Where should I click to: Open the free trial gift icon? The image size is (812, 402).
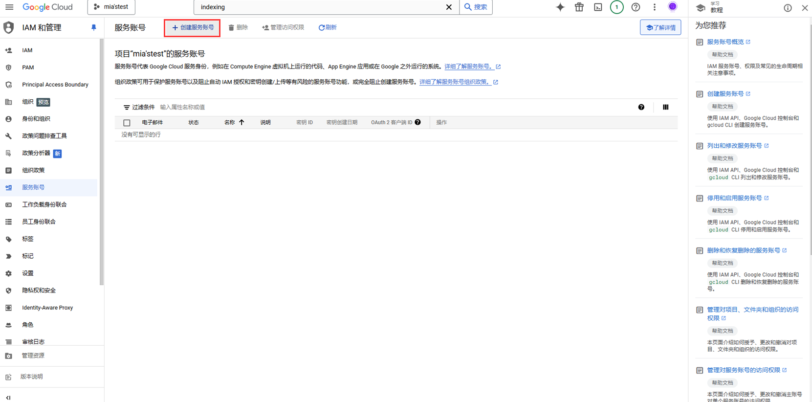click(579, 7)
